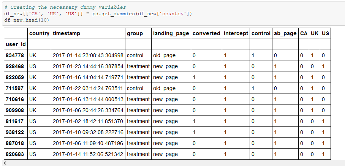The width and height of the screenshot is (345, 167).
Task: Click new_page cell in row 820683
Action: [x=165, y=154]
